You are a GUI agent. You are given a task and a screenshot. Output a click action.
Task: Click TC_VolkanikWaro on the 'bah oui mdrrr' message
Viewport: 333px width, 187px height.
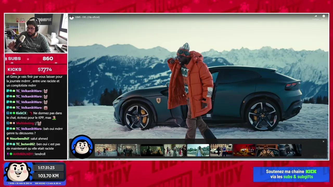[29, 129]
